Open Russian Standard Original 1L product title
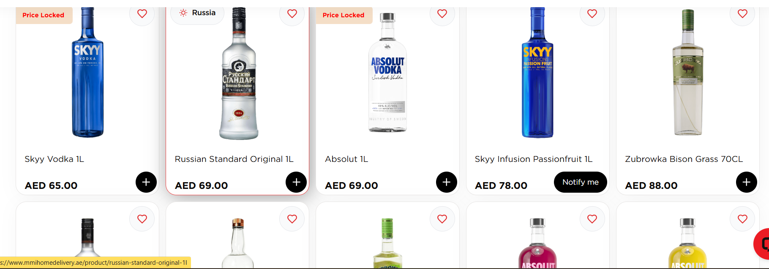This screenshot has width=769, height=269. 234,159
